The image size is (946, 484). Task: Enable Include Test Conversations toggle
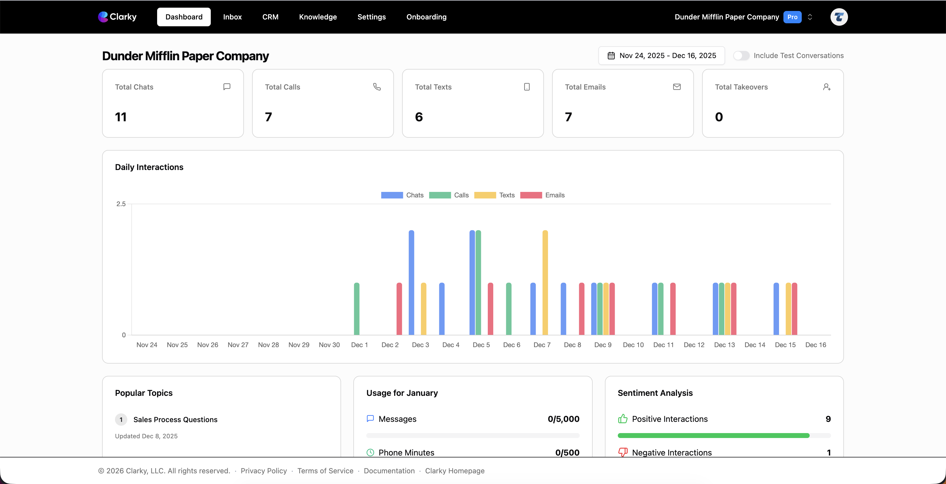coord(741,56)
